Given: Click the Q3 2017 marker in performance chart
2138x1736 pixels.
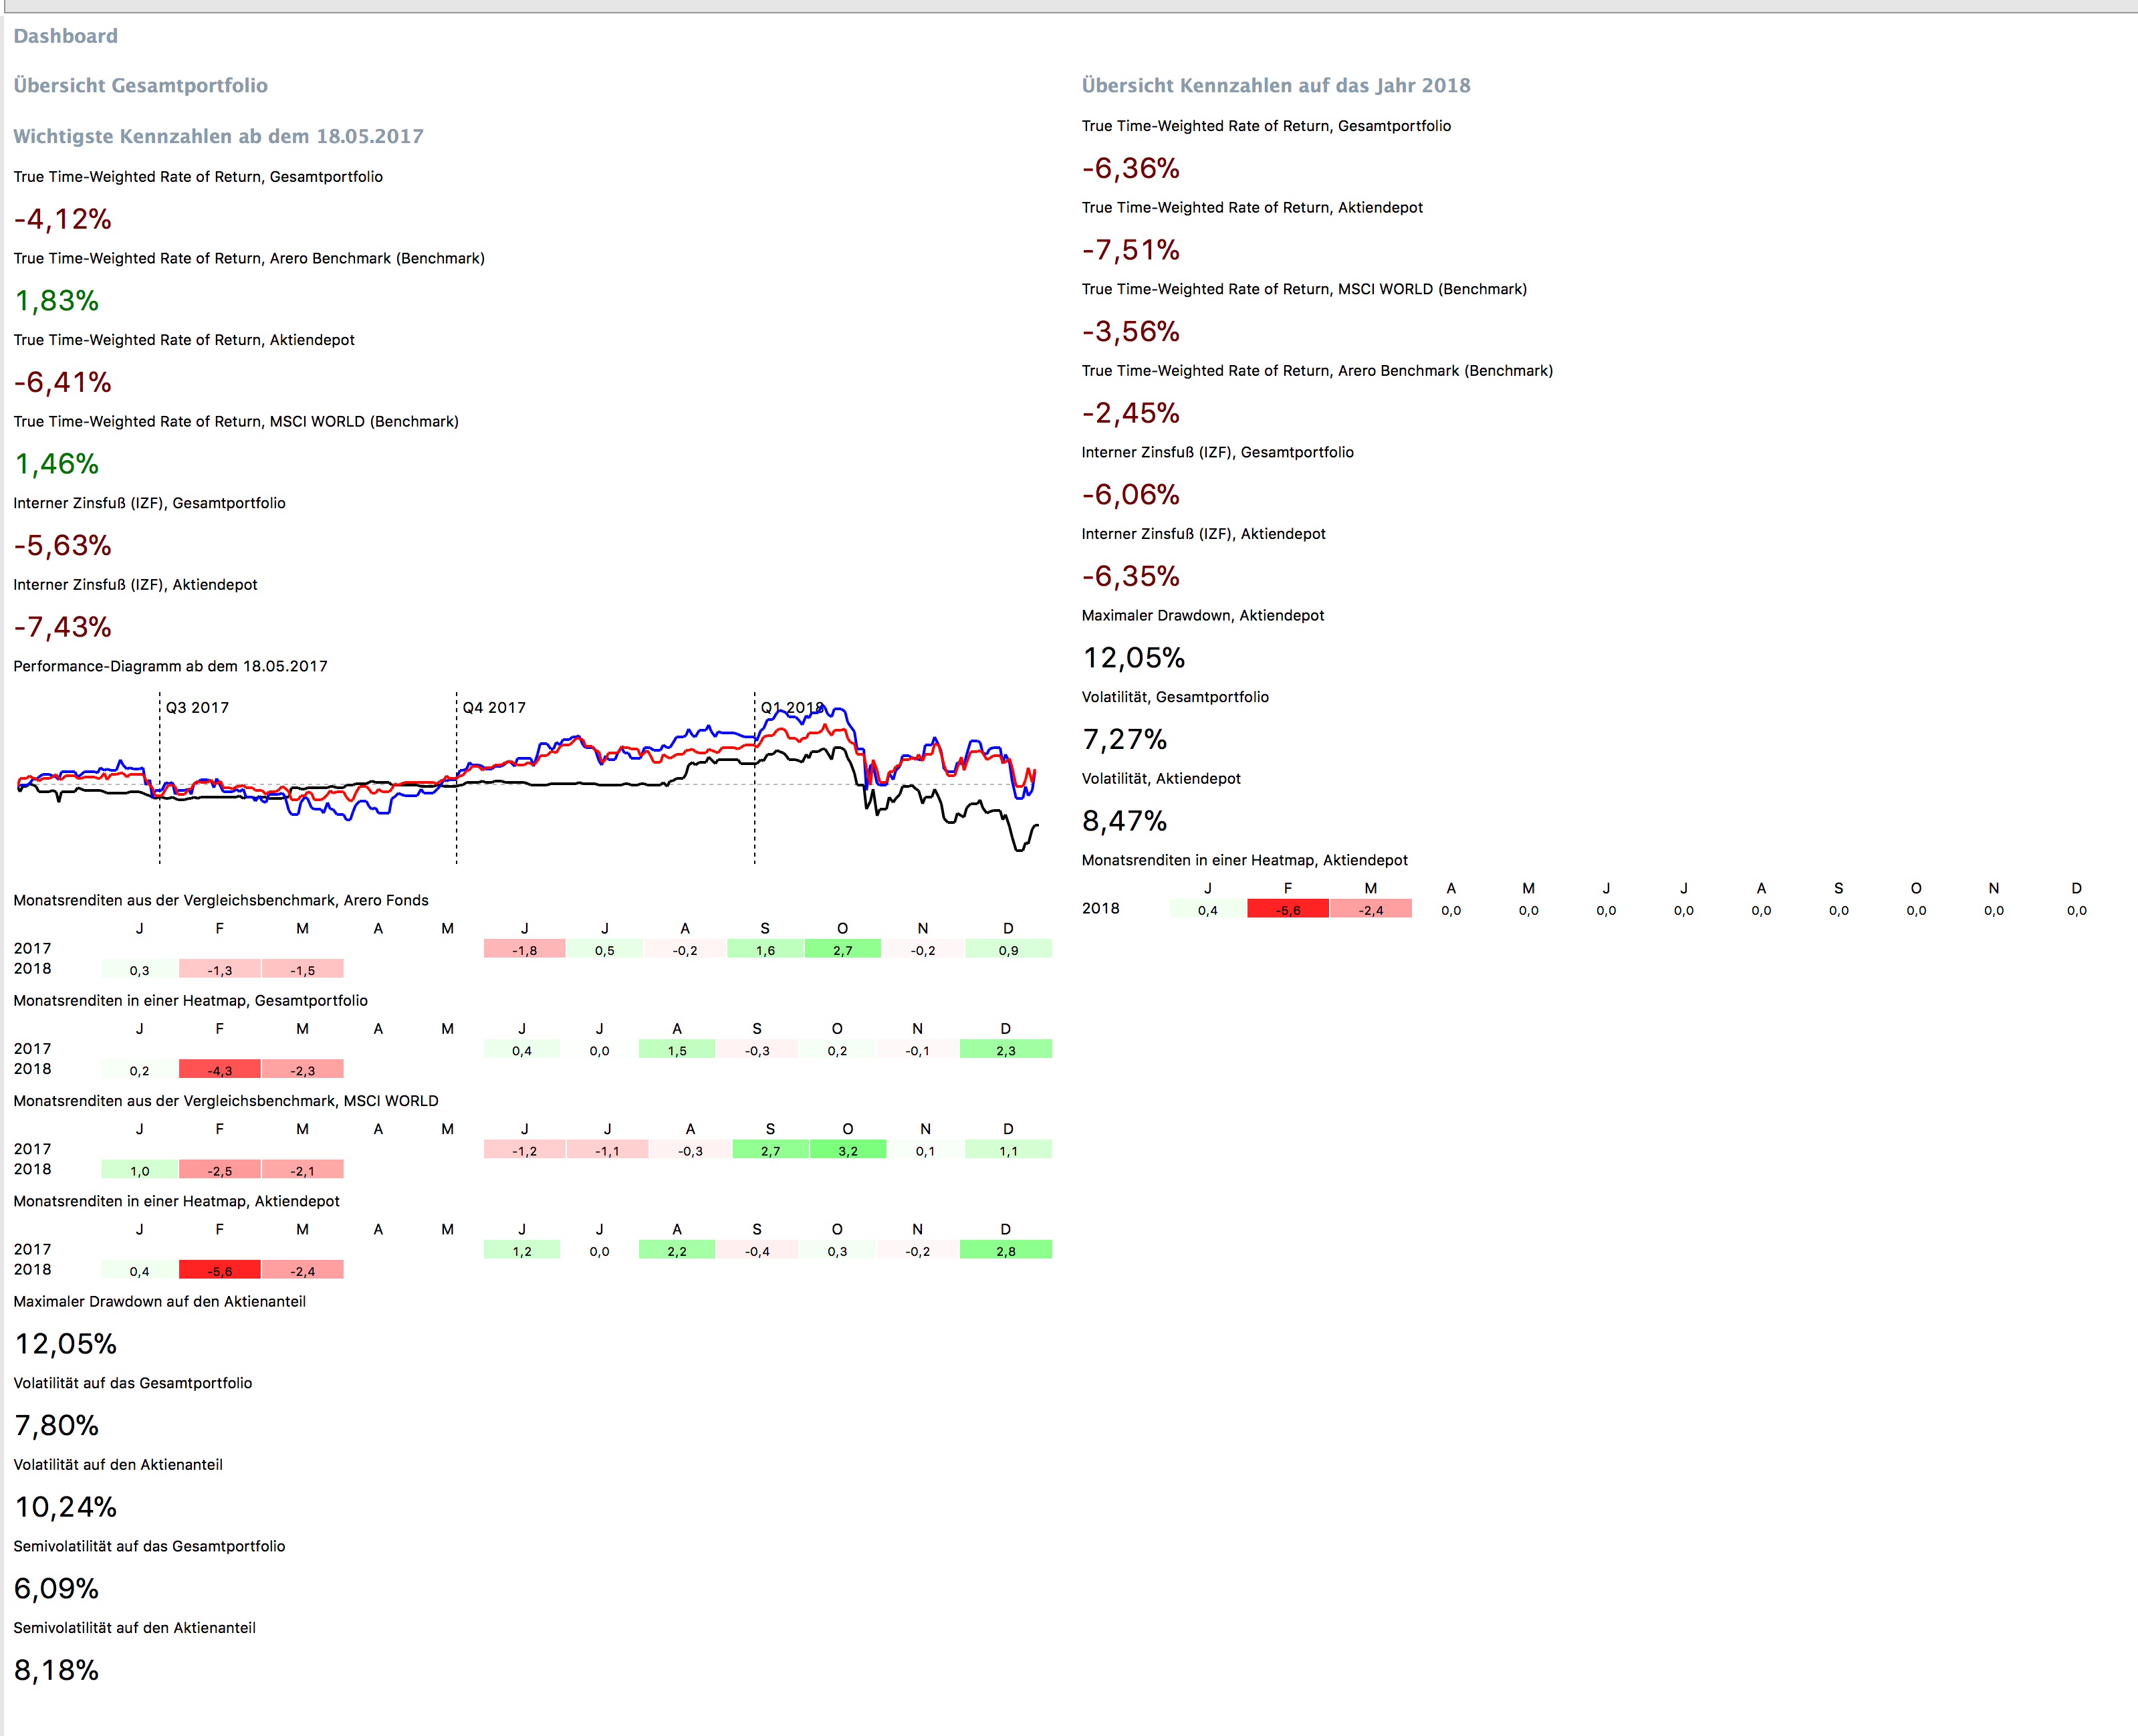Looking at the screenshot, I should tap(197, 707).
